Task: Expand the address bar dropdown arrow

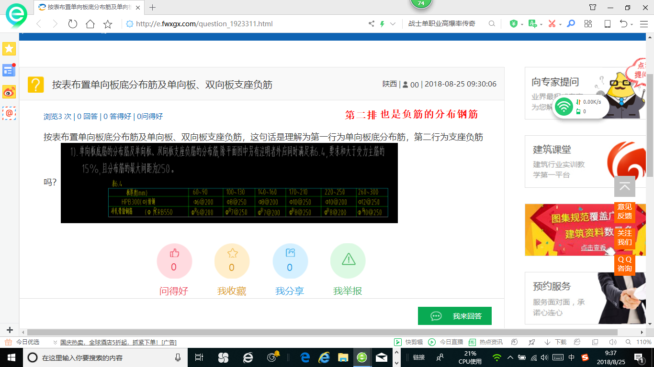Action: coord(393,24)
